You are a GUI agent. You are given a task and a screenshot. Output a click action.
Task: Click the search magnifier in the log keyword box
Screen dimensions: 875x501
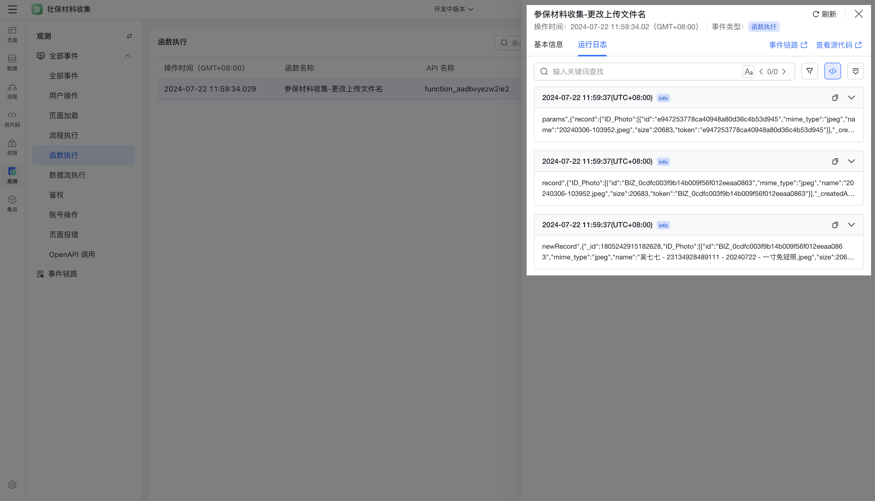[x=544, y=72]
